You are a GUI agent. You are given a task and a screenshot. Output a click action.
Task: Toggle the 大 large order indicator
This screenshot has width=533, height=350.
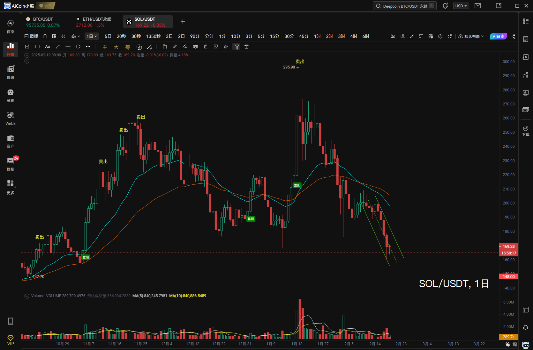tap(116, 47)
